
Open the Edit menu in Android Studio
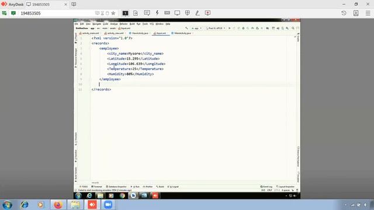point(82,24)
